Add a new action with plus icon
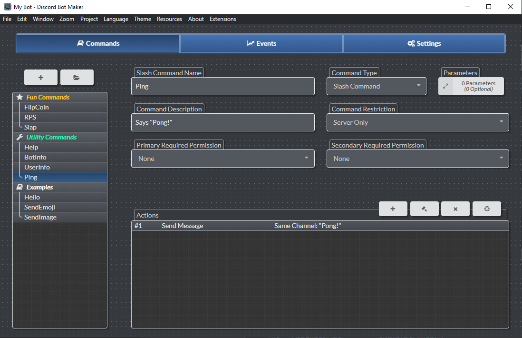 tap(393, 209)
